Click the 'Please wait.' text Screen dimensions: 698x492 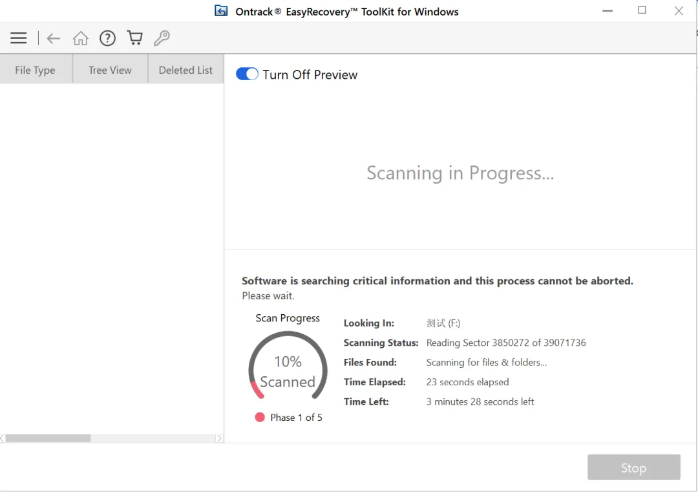268,296
